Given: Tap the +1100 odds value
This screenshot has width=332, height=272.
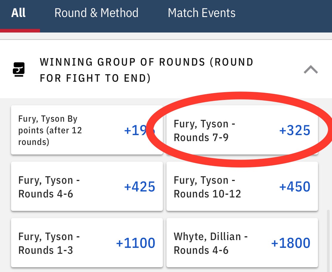Looking at the screenshot, I should 135,243.
